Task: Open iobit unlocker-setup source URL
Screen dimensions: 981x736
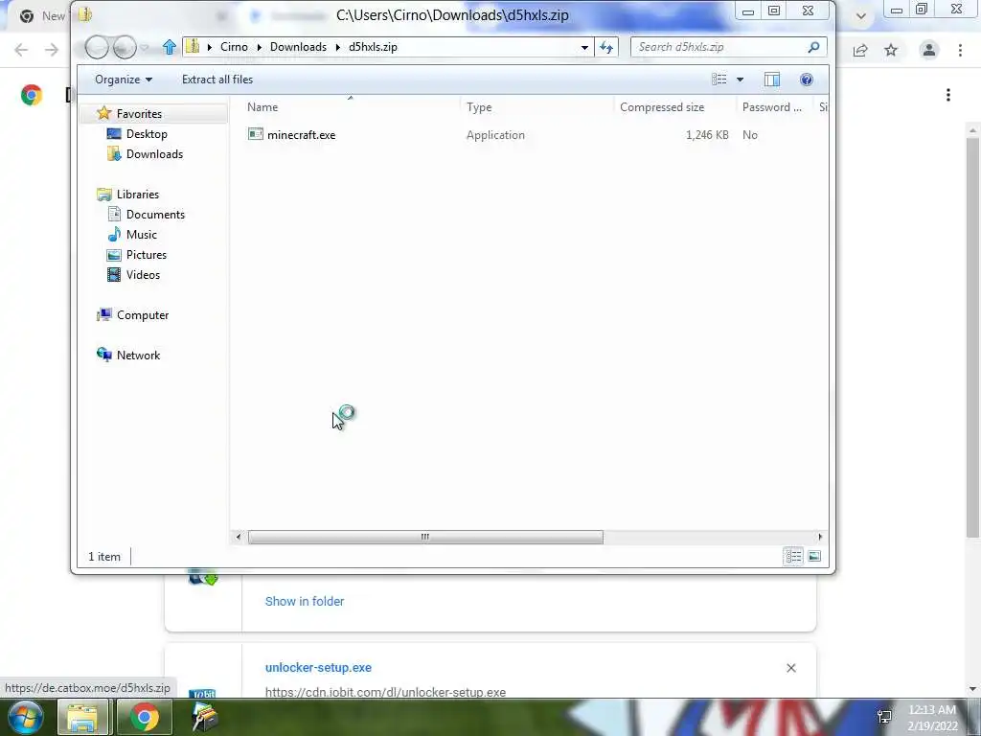Action: point(385,692)
